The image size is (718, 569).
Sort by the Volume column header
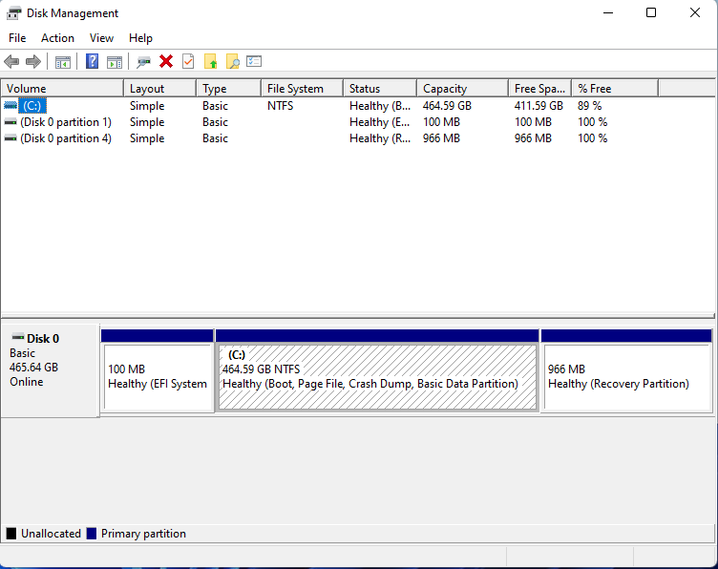pos(62,89)
